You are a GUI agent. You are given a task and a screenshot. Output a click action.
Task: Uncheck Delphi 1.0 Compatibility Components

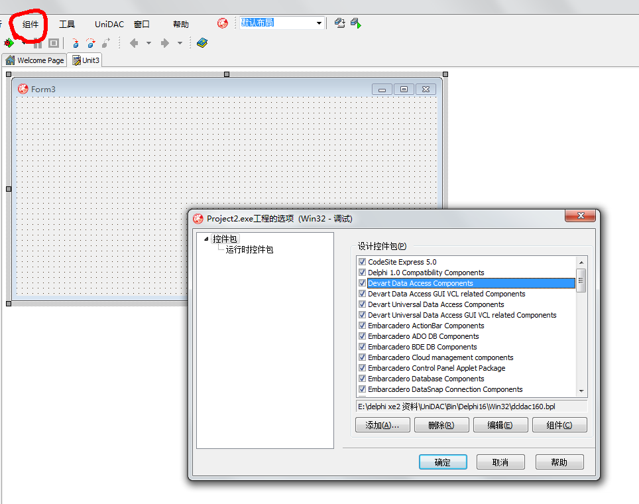click(362, 273)
